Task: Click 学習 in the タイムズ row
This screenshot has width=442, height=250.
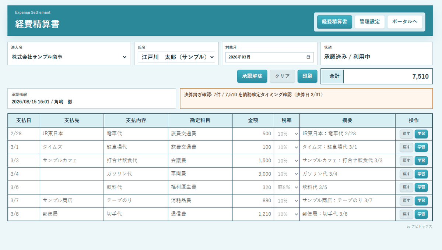Action: [x=421, y=147]
